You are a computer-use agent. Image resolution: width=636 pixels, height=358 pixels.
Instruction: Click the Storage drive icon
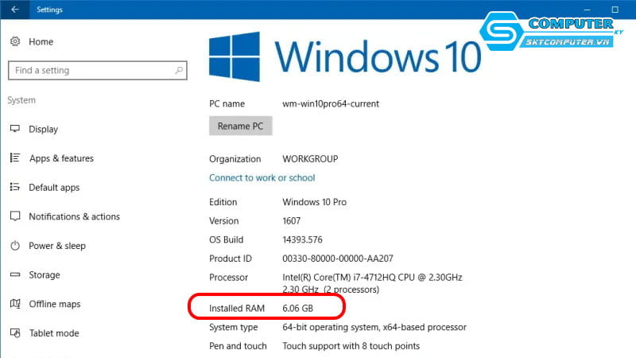click(x=15, y=274)
